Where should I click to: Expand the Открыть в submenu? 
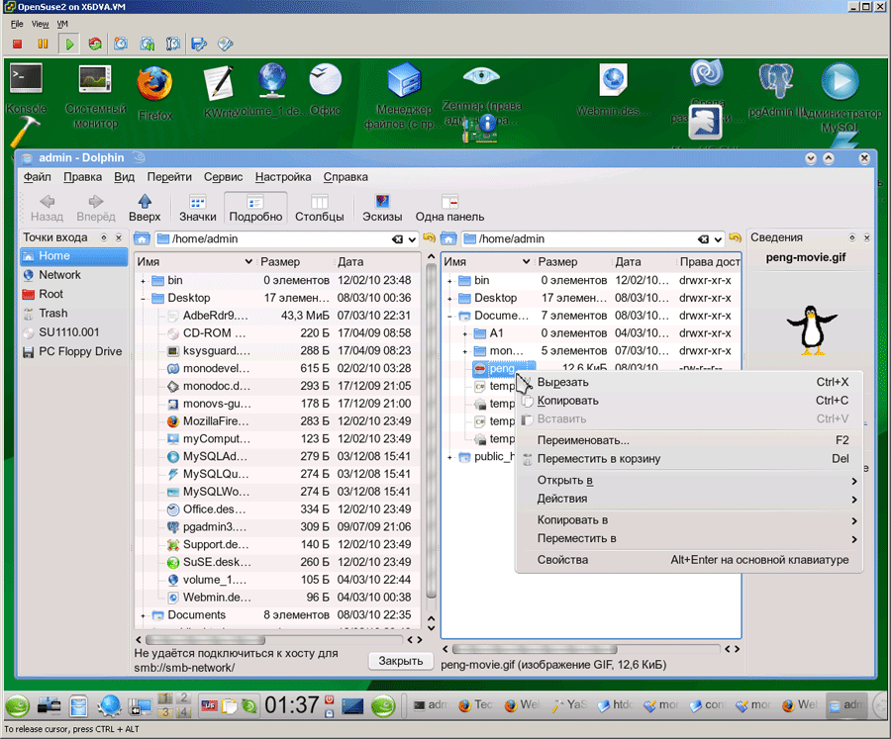689,481
